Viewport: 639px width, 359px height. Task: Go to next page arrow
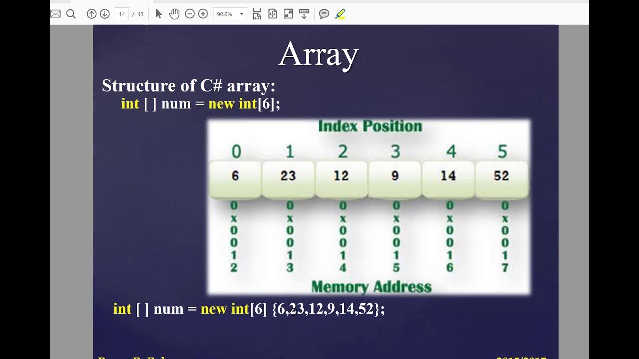[105, 14]
